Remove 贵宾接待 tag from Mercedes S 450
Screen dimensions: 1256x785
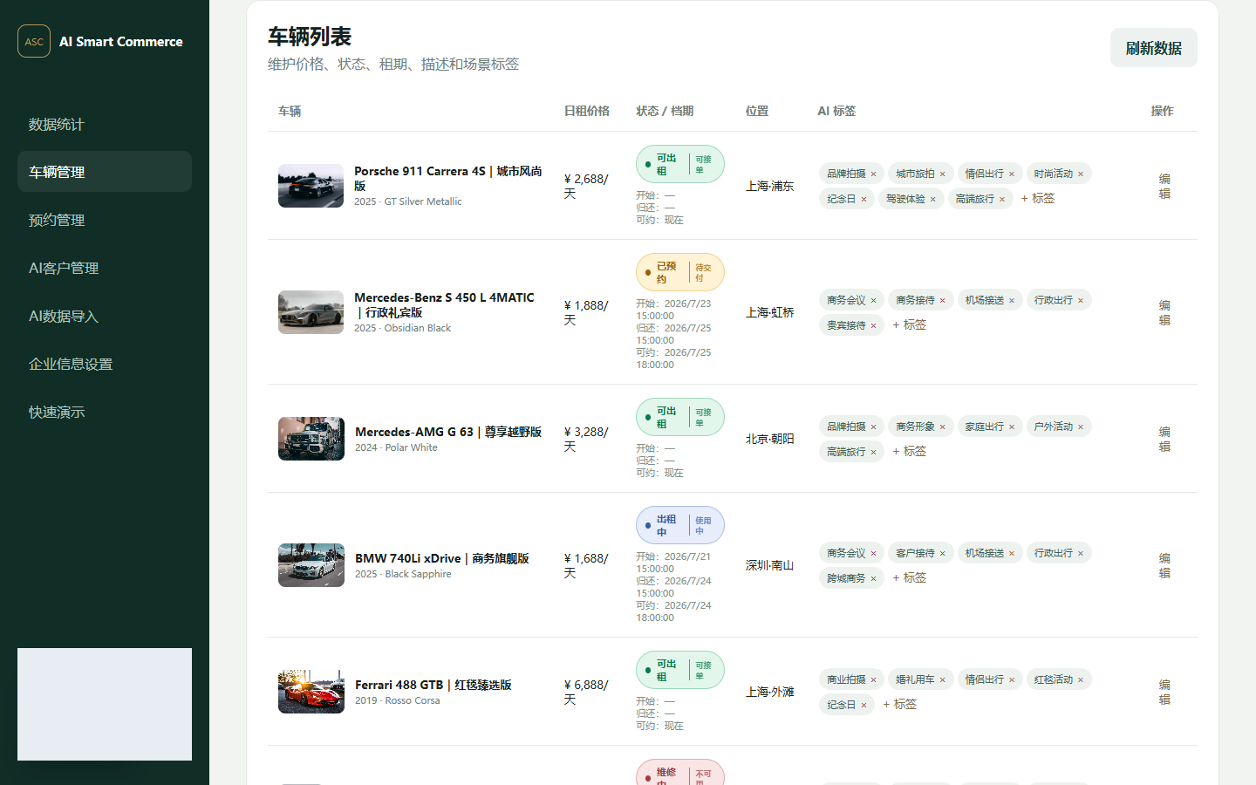click(873, 325)
